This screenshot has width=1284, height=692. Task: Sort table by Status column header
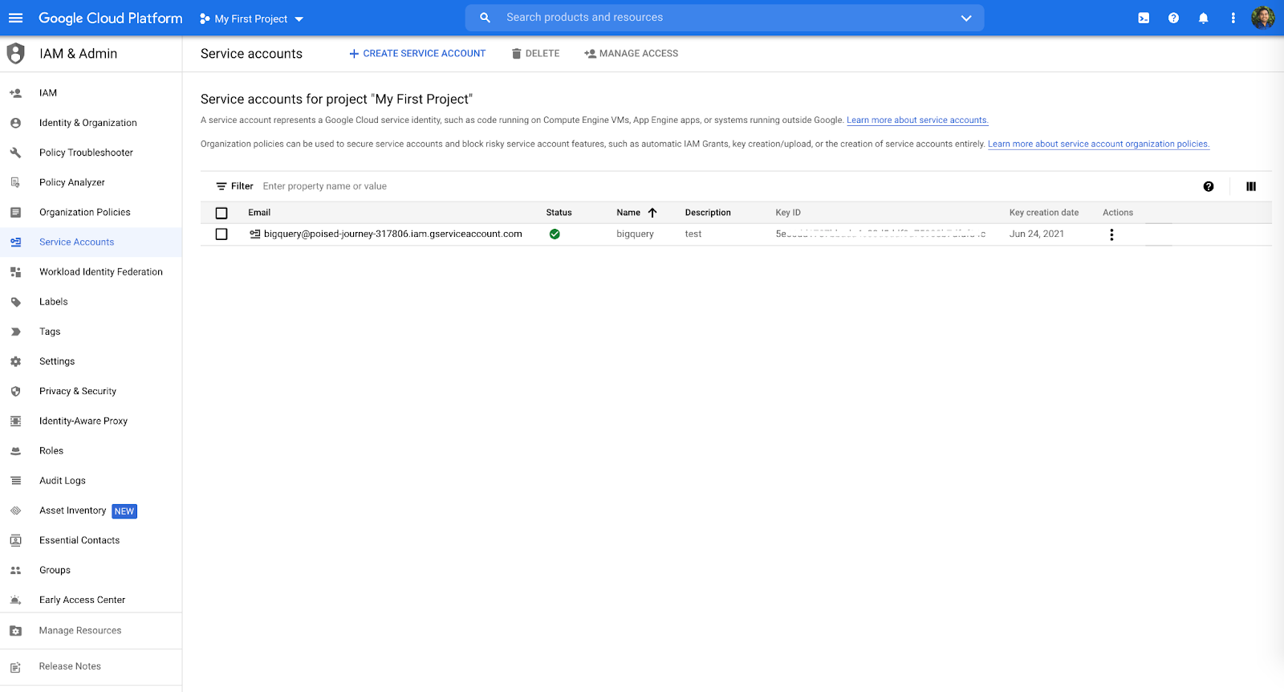[559, 213]
